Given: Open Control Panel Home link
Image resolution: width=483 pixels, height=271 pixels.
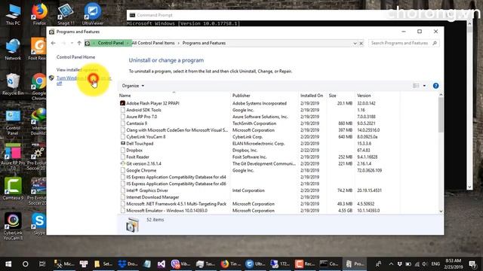Looking at the screenshot, I should click(75, 57).
